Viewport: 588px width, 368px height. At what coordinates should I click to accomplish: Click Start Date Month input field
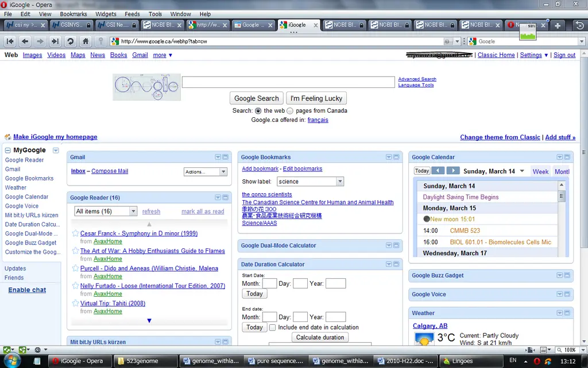[x=269, y=283]
